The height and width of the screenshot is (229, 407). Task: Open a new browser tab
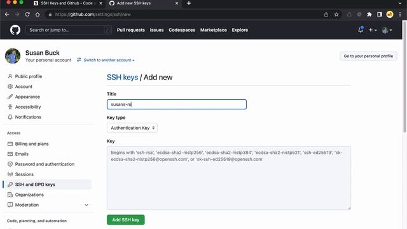pyautogui.click(x=189, y=3)
